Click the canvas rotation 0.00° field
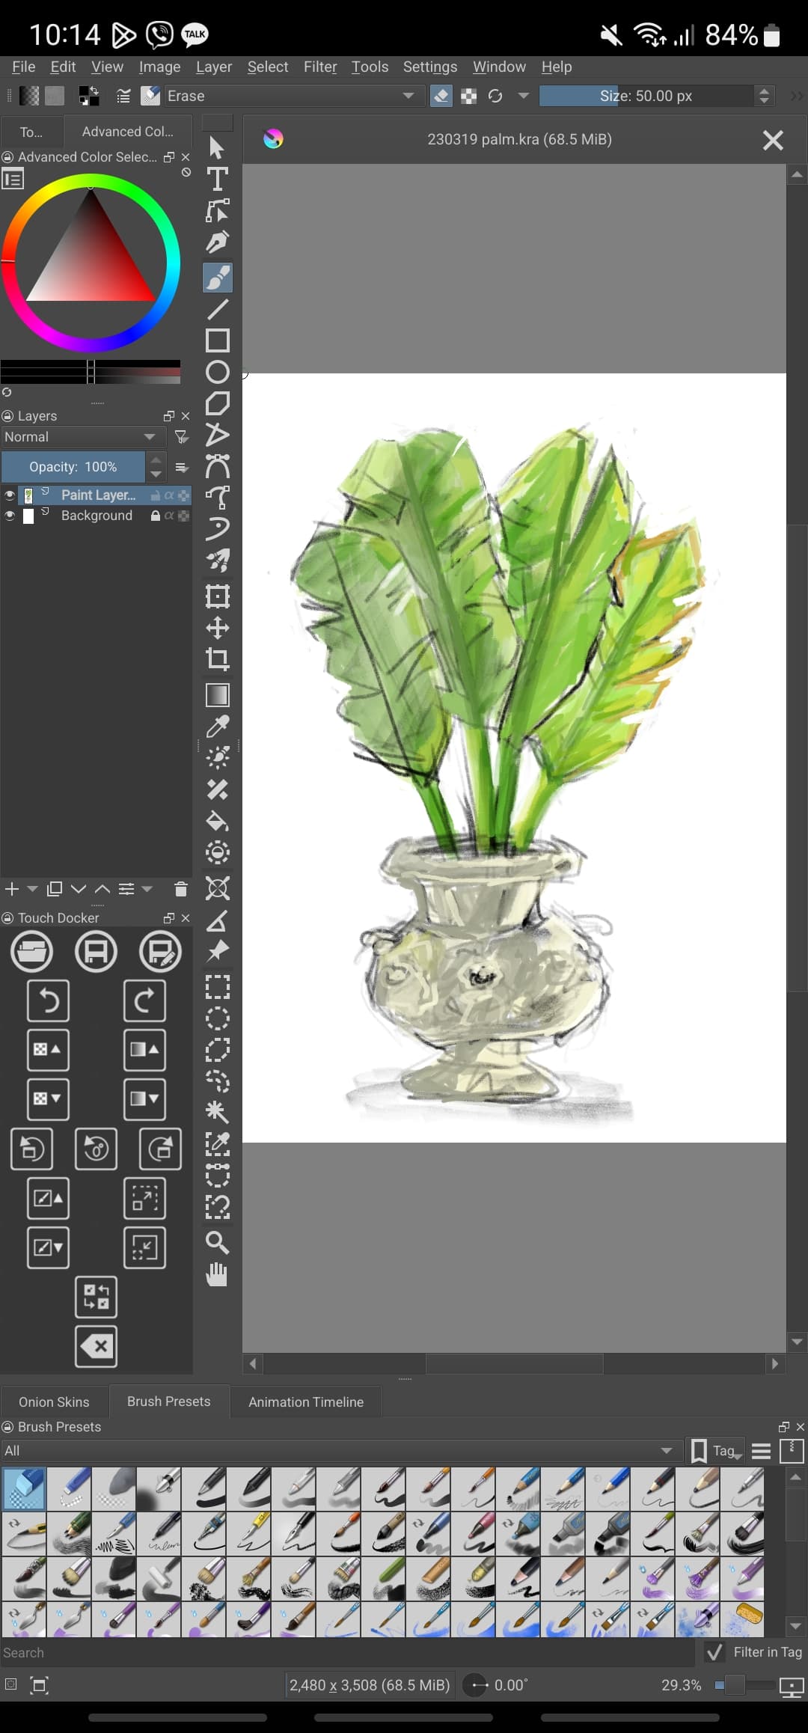The image size is (808, 1733). tap(511, 1685)
